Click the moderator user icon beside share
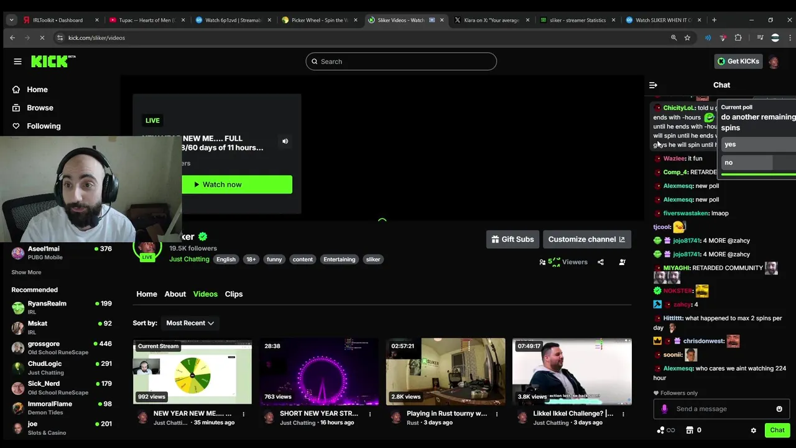The height and width of the screenshot is (448, 796). coord(622,263)
